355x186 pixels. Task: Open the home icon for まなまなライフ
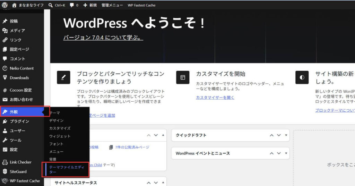(14, 5)
